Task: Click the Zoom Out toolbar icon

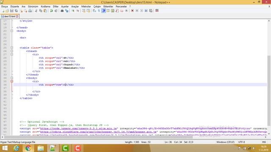Action: (x=77, y=11)
